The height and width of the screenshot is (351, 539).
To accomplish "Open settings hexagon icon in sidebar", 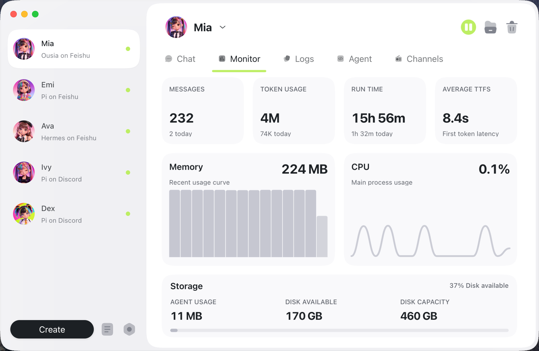I will coord(129,329).
